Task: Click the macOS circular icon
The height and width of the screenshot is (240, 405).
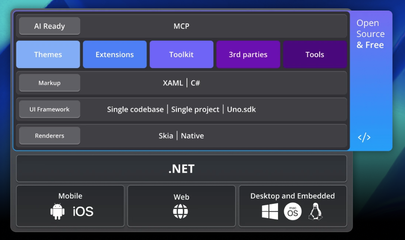Action: (x=293, y=211)
